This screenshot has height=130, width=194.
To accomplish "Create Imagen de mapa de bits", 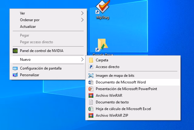I will pos(133,76).
